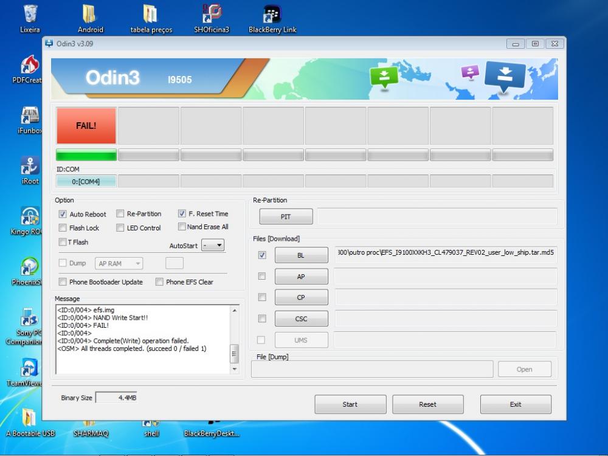The height and width of the screenshot is (456, 608).
Task: Open the Android folder on desktop
Action: click(91, 18)
